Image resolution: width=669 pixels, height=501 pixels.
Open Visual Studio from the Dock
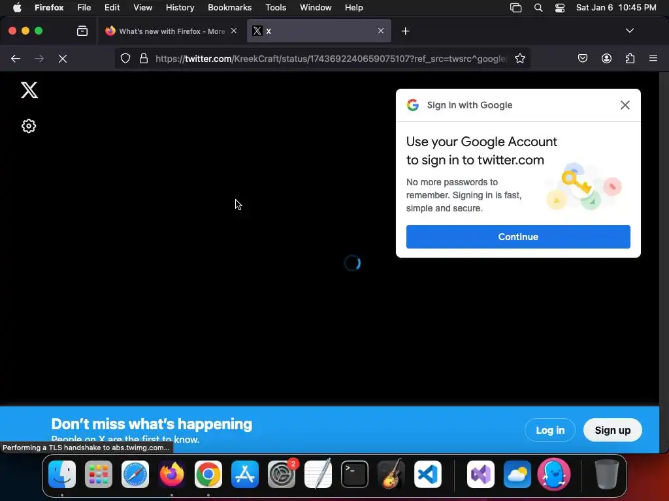pos(481,474)
